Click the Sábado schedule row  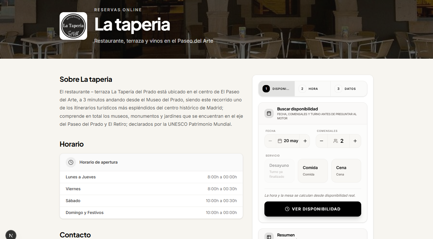click(x=151, y=201)
